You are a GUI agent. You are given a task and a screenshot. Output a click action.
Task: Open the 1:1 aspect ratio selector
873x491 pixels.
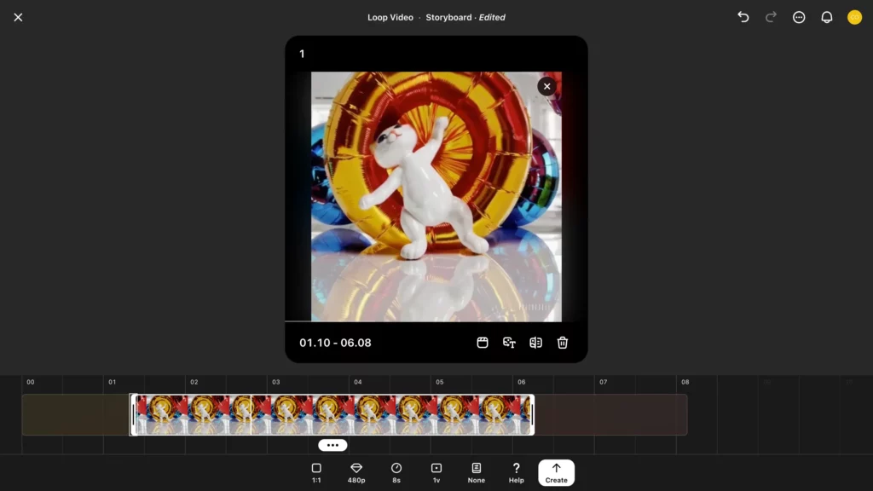(316, 472)
